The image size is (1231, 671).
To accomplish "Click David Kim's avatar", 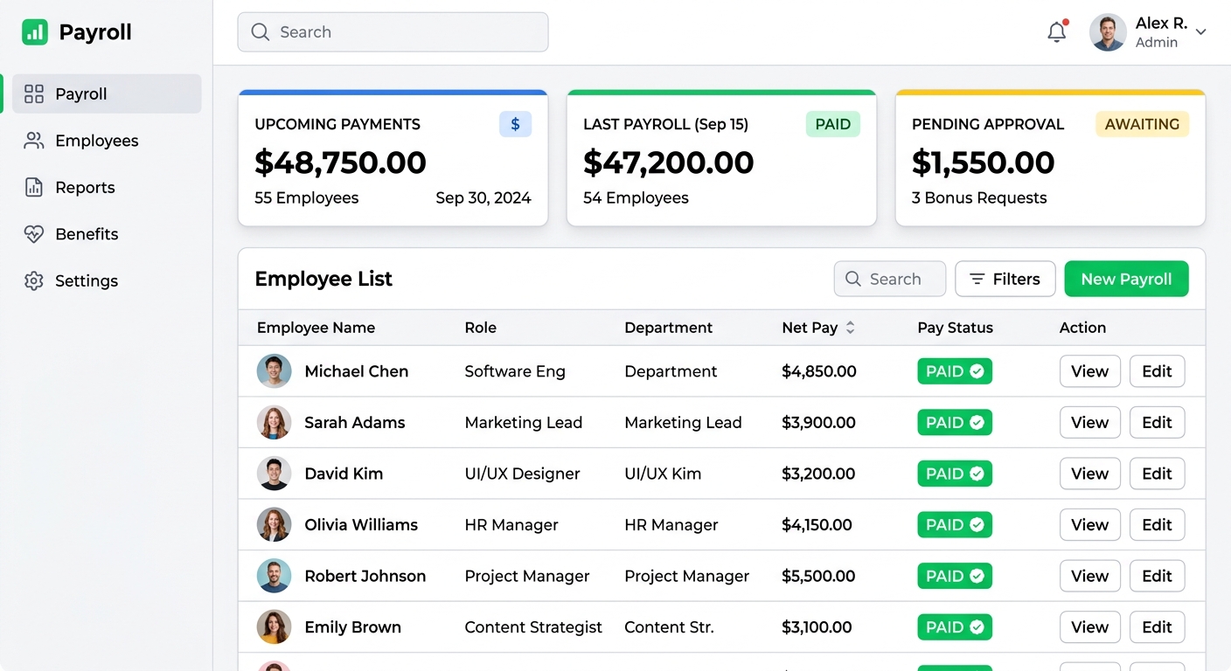I will point(274,474).
